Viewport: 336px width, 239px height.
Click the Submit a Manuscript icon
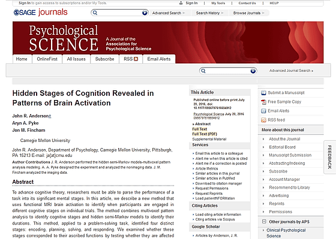(x=263, y=93)
